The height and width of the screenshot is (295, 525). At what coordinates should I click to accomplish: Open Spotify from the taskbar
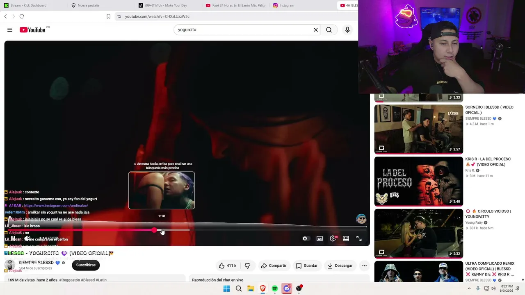pyautogui.click(x=275, y=288)
